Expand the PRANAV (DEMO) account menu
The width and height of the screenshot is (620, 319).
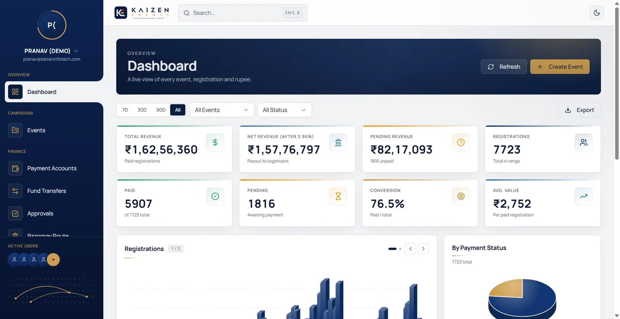52,51
